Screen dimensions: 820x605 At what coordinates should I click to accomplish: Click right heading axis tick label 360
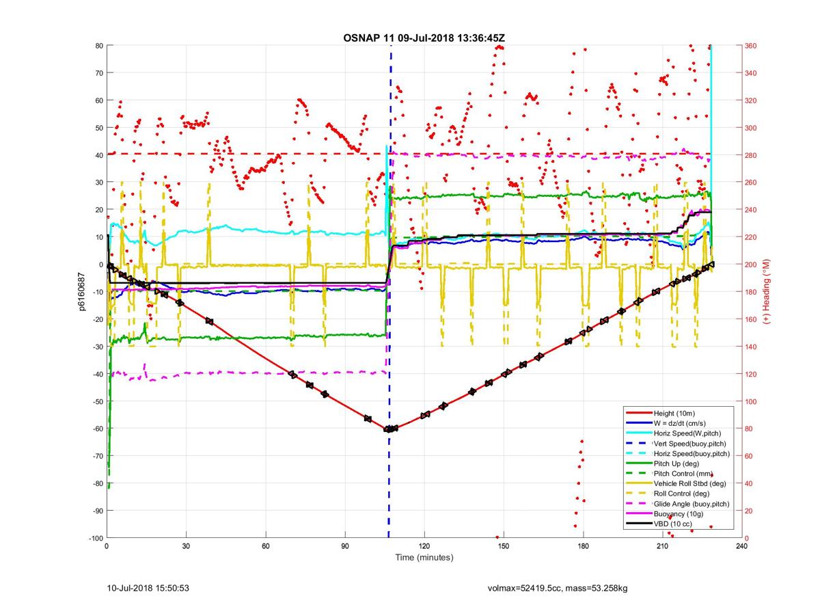(751, 46)
